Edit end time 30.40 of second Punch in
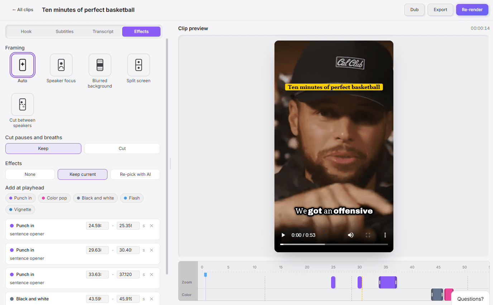This screenshot has width=493, height=305. pyautogui.click(x=128, y=250)
